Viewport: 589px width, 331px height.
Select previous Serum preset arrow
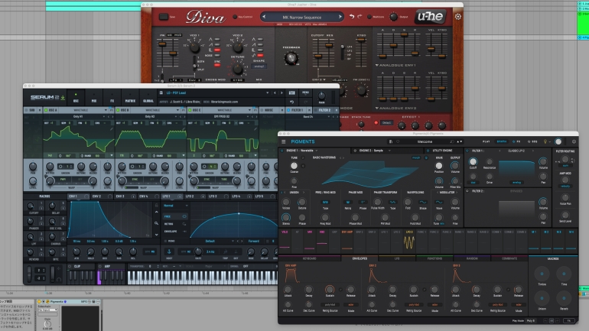pos(275,92)
